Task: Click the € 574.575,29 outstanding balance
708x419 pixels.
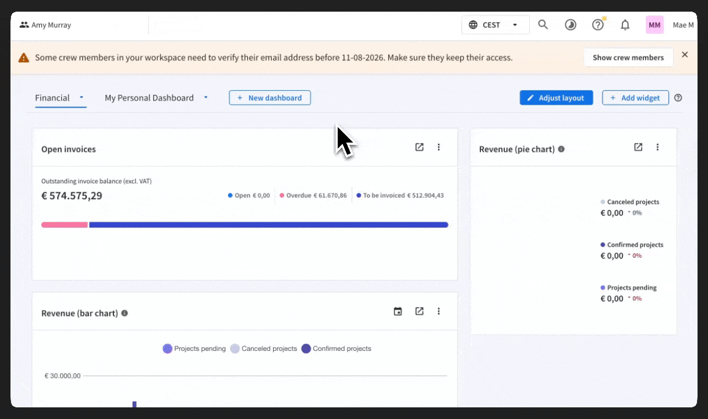Action: coord(72,196)
